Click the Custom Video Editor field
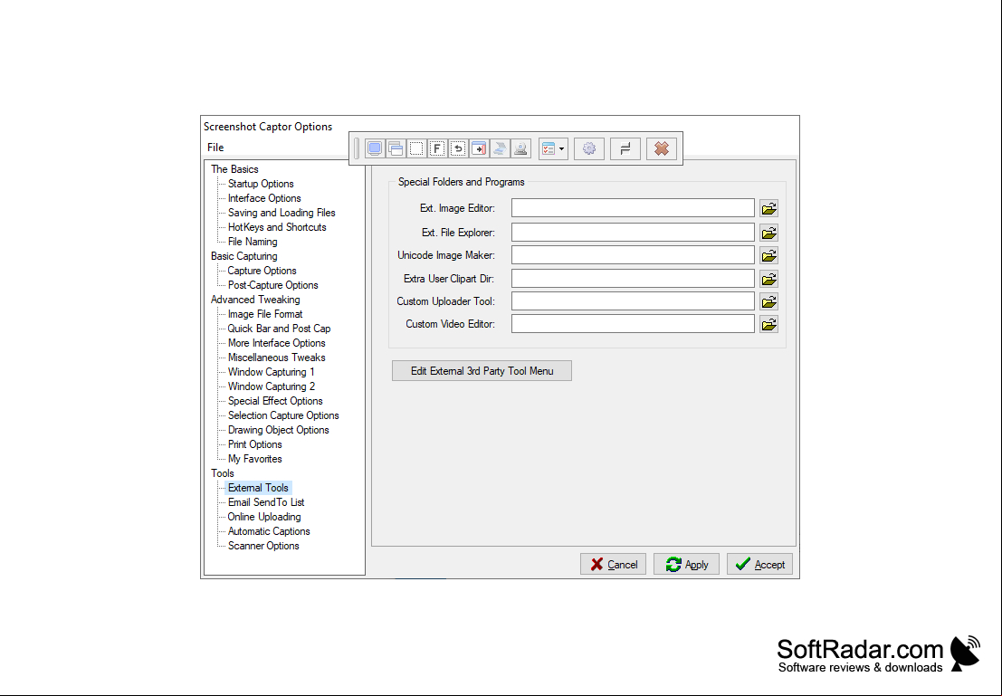 tap(633, 324)
